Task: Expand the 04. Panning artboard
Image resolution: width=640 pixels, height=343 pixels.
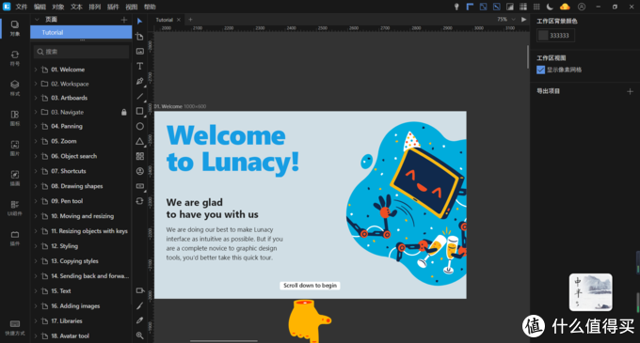Action: 36,126
